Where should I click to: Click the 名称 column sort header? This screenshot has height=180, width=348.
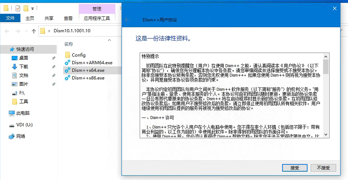[x=68, y=44]
